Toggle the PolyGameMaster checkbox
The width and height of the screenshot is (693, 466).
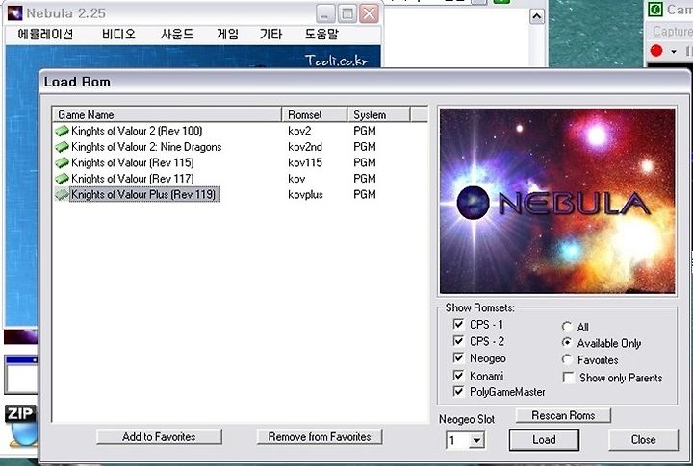458,391
